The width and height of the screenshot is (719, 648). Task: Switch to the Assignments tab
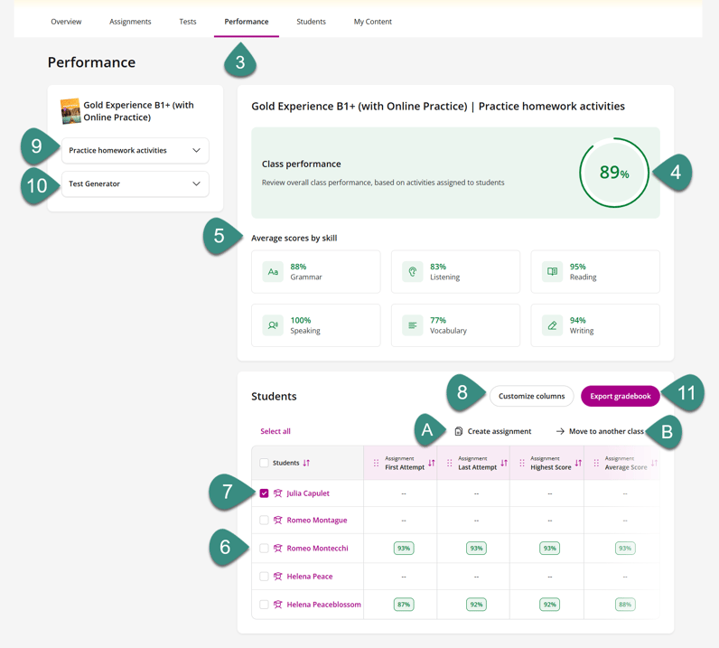(x=130, y=22)
